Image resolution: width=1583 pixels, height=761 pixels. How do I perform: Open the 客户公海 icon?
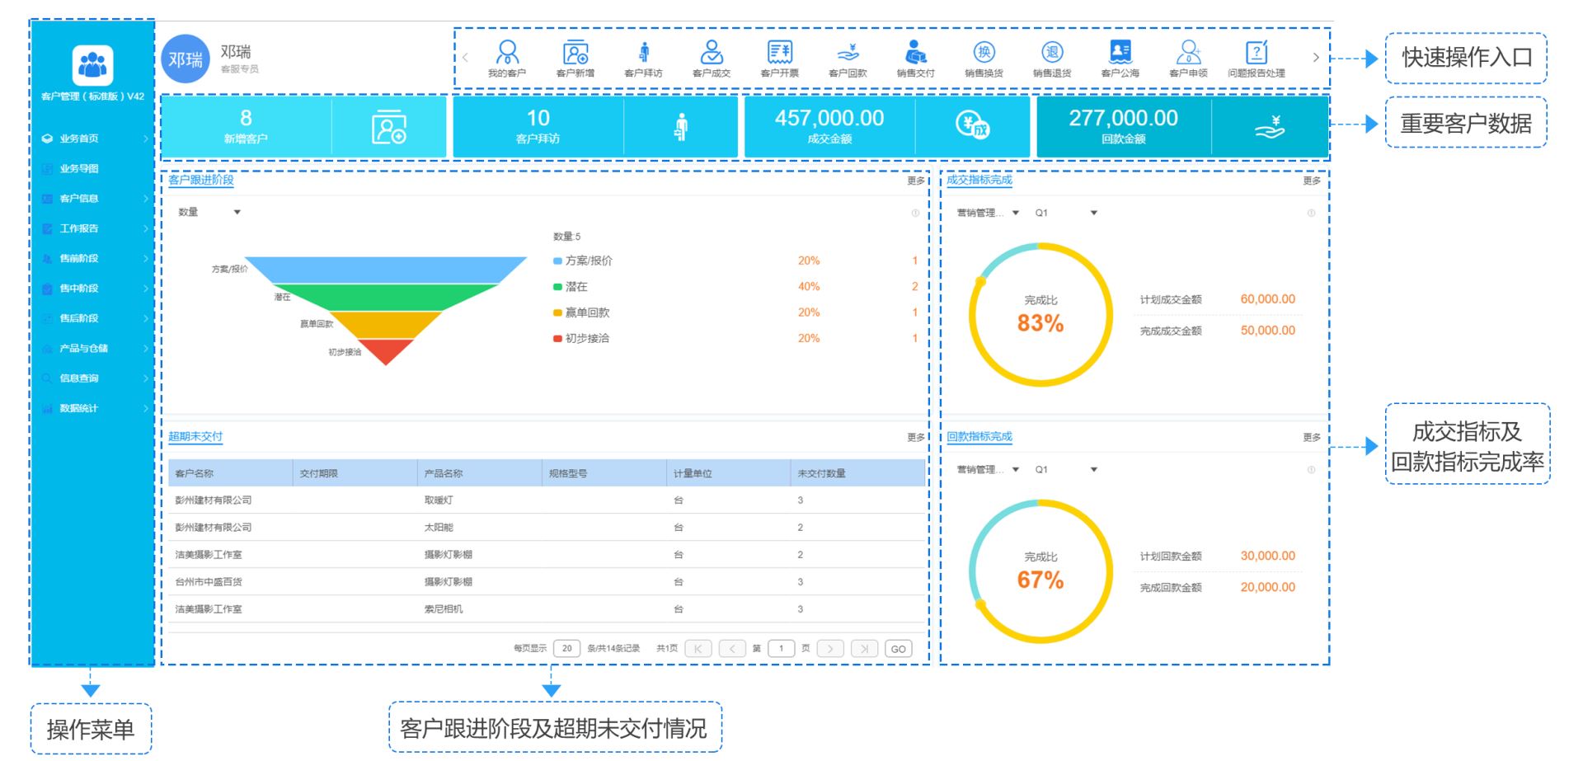click(1120, 54)
